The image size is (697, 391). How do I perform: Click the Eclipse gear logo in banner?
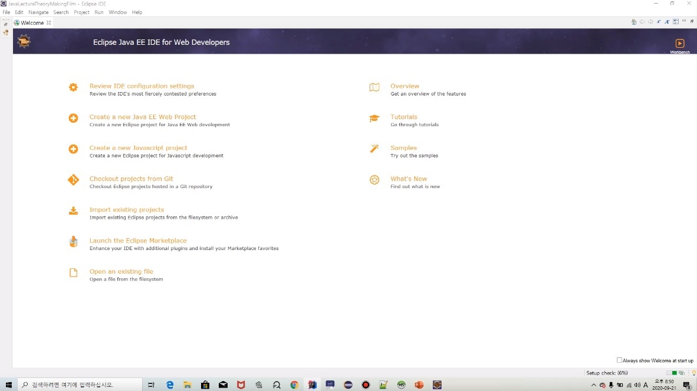coord(24,41)
